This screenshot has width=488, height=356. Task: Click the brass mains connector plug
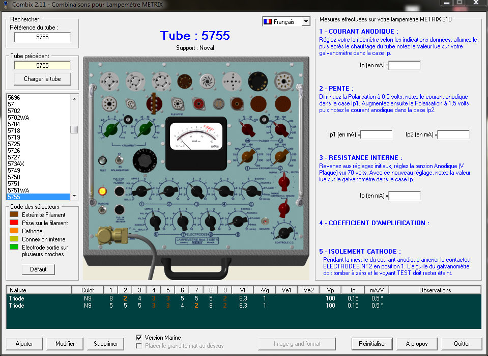(x=113, y=235)
